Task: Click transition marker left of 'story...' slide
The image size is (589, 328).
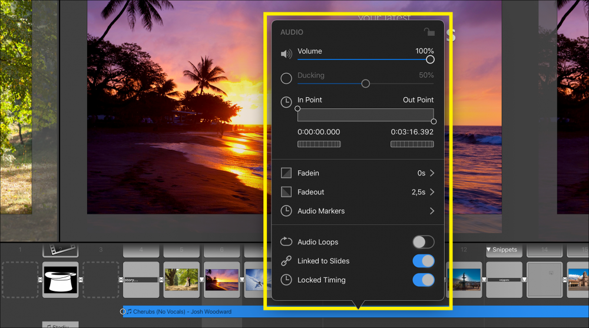Action: pyautogui.click(x=121, y=280)
